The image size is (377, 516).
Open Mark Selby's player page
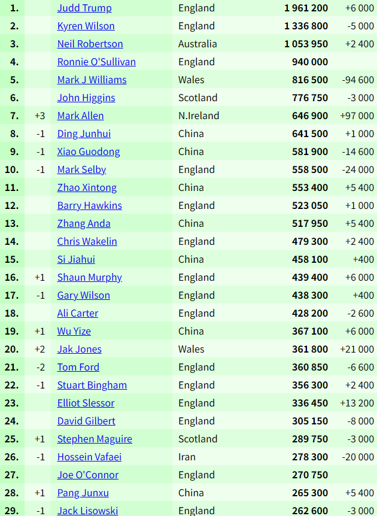click(x=81, y=170)
